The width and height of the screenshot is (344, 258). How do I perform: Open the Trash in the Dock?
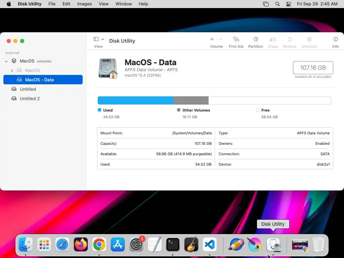(318, 245)
